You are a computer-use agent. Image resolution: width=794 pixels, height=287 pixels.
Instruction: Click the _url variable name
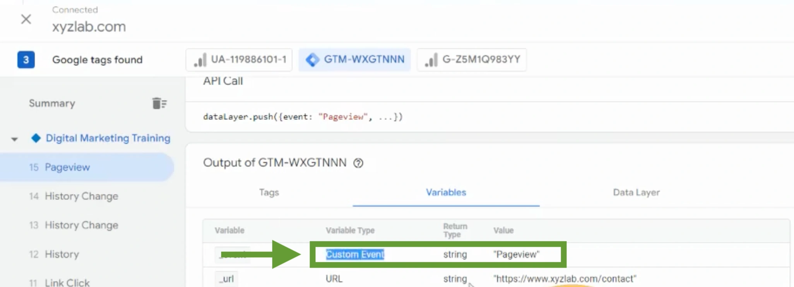click(226, 278)
